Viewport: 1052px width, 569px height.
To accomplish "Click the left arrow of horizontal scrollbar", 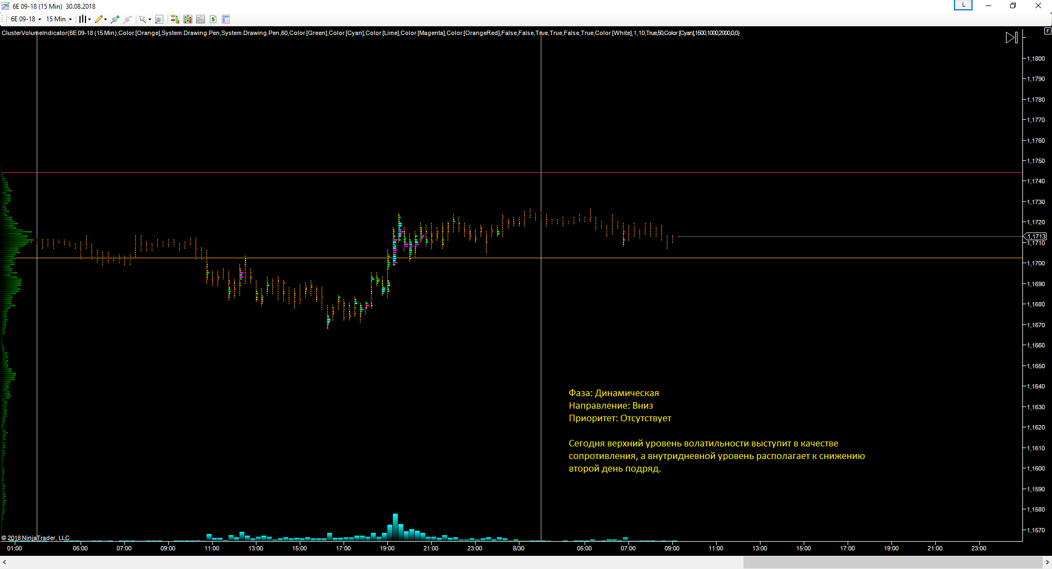I will (x=4, y=562).
